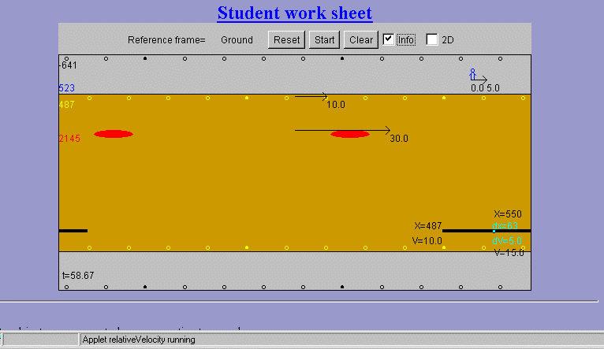Start the relative velocity simulation
This screenshot has width=604, height=349.
(324, 40)
